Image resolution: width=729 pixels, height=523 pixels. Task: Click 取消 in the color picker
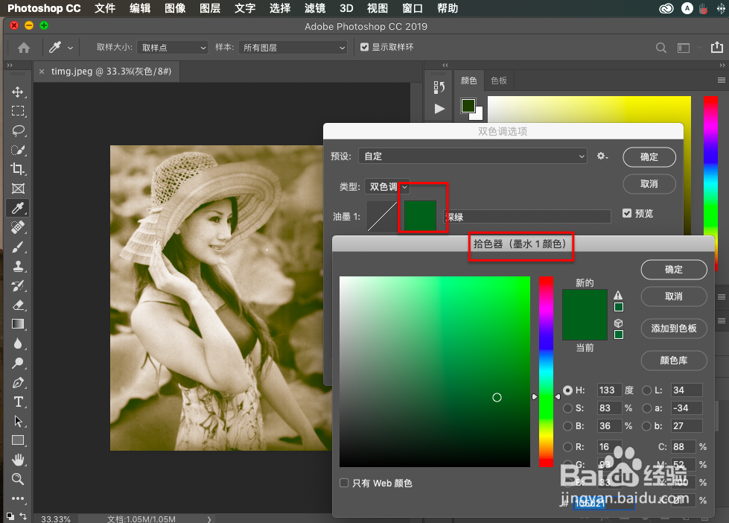point(674,297)
